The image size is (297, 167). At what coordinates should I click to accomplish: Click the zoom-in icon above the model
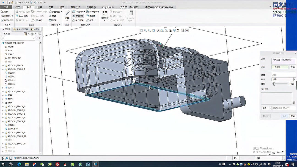pos(145,30)
